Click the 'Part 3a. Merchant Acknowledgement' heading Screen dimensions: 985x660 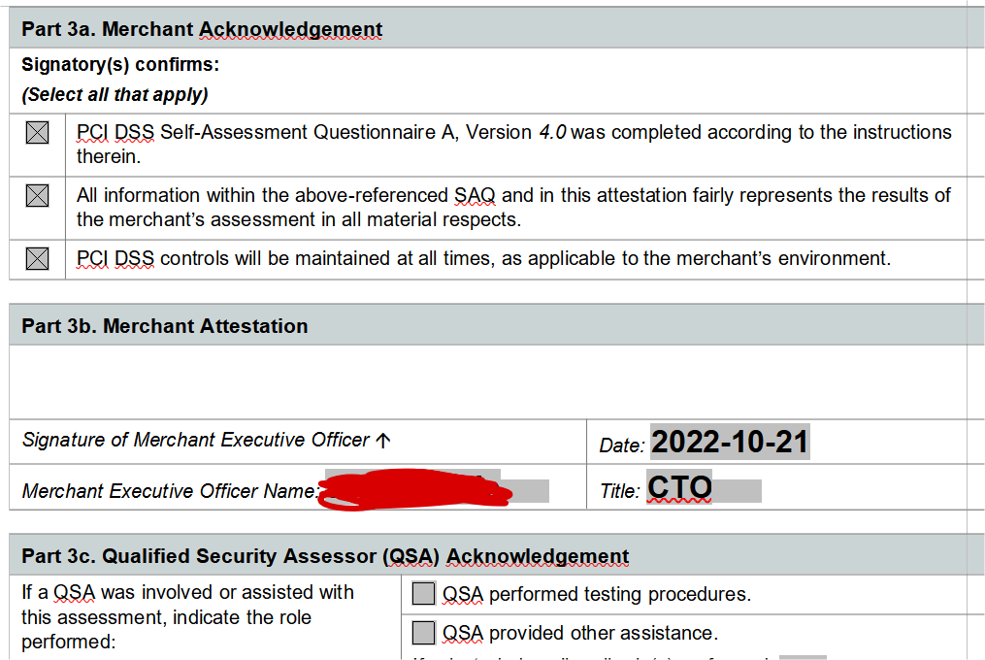point(202,29)
